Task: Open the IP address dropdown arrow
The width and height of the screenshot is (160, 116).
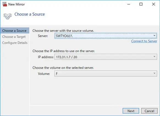Action: (x=155, y=56)
